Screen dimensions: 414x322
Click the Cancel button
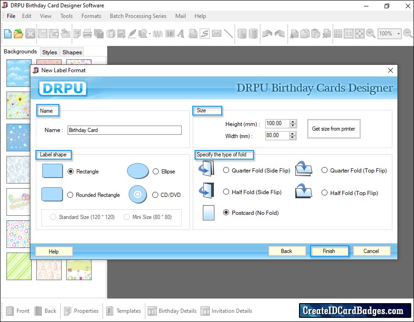tap(371, 251)
